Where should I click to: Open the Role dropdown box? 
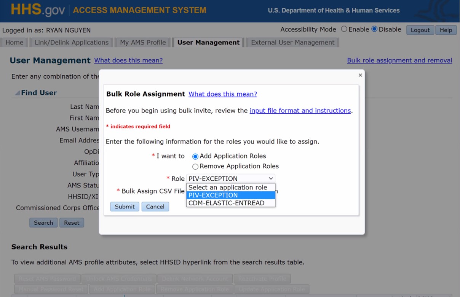click(231, 179)
